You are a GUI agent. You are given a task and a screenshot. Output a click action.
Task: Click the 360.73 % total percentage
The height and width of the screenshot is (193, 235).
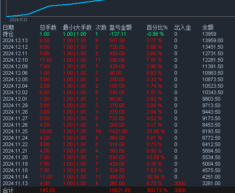157,190
